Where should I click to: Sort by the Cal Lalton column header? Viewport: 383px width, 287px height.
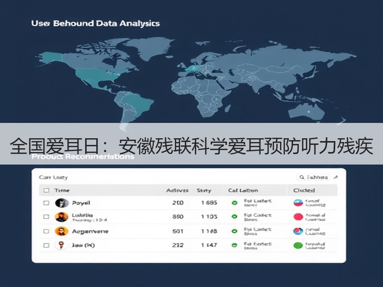point(243,190)
